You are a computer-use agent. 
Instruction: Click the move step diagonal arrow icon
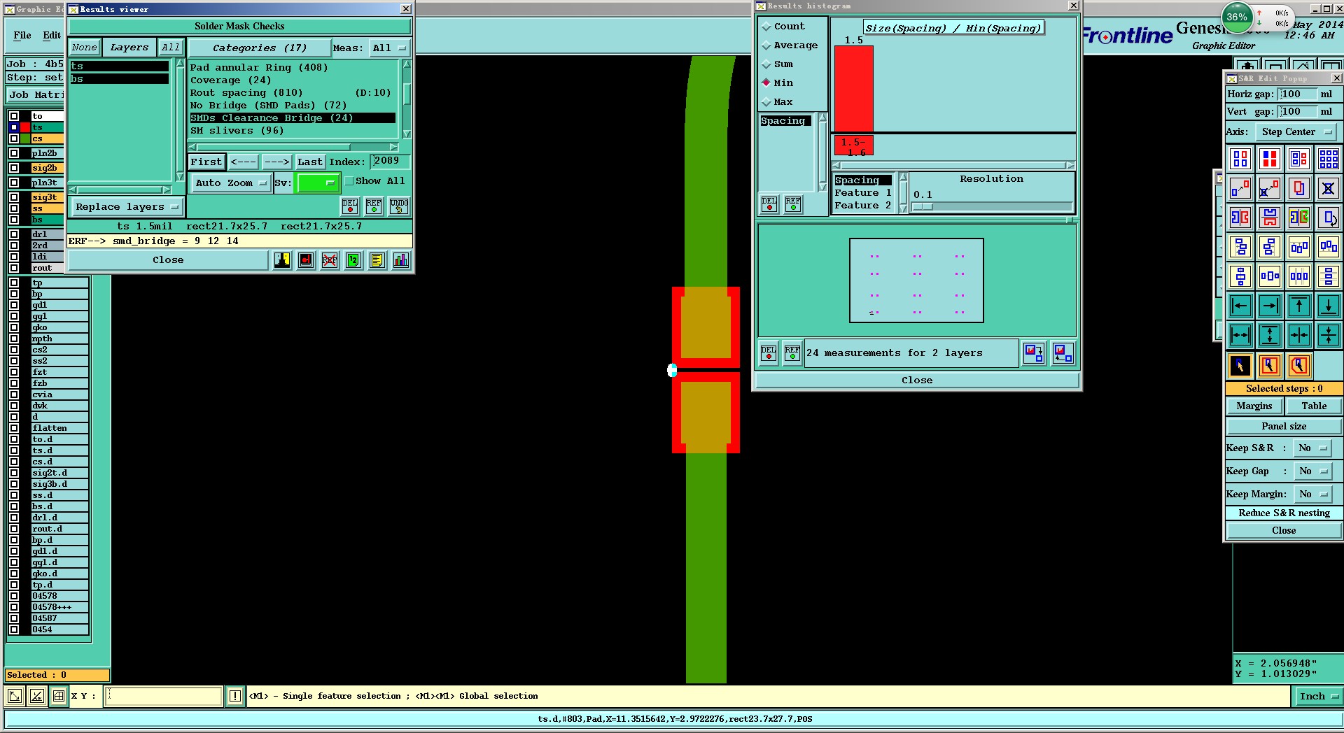click(x=1240, y=188)
